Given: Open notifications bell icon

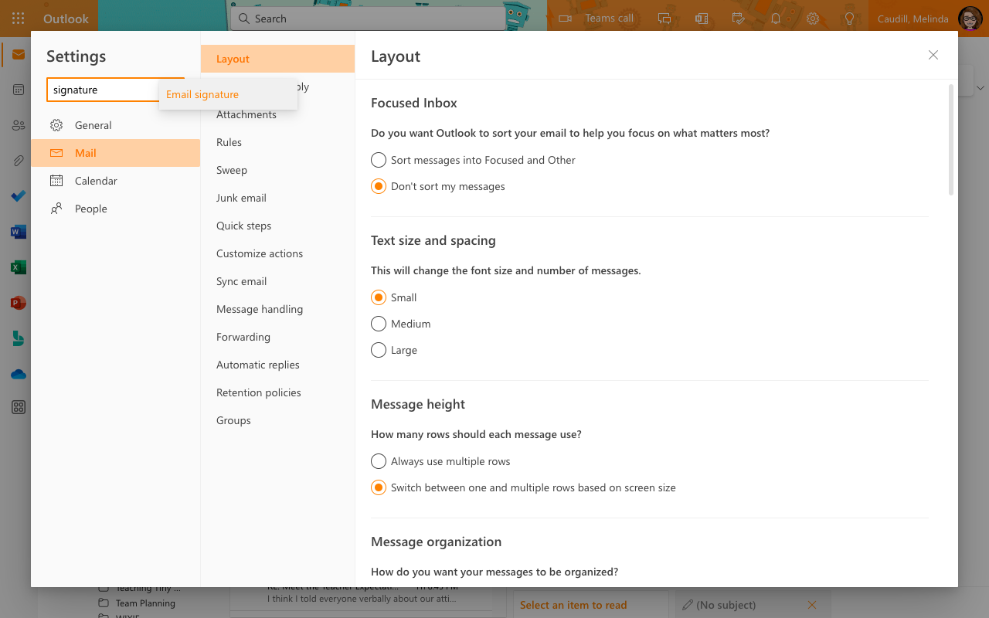Looking at the screenshot, I should 776,19.
